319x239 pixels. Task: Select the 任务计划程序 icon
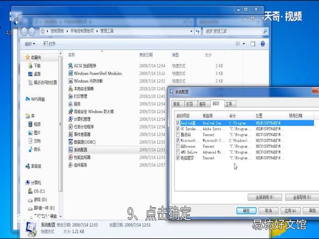(70, 127)
